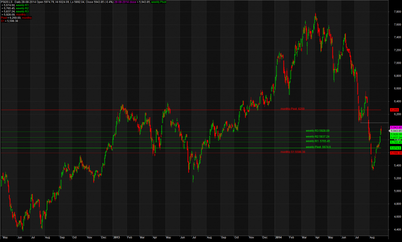Click the 'weekly R2' legend label
This screenshot has height=242, width=402.
(22, 9)
